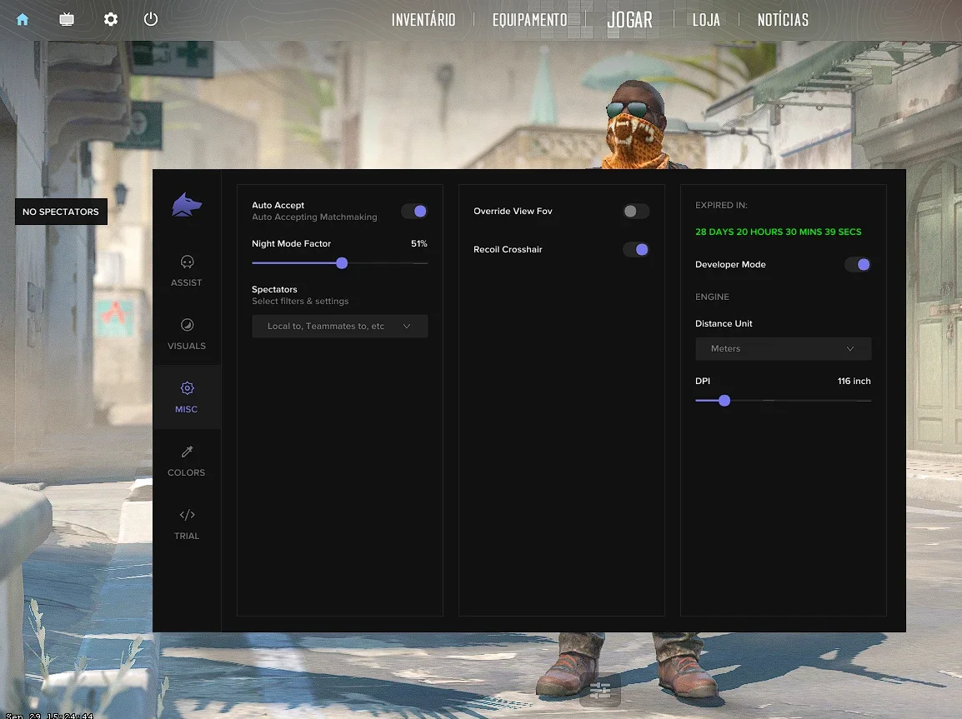Screen dimensions: 962x719
Task: Expand the Spectators filters dropdown
Action: click(340, 326)
